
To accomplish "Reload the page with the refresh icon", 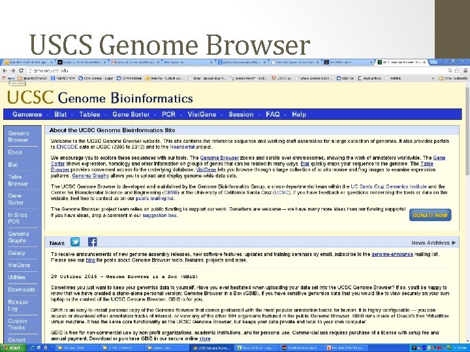I will [x=21, y=70].
